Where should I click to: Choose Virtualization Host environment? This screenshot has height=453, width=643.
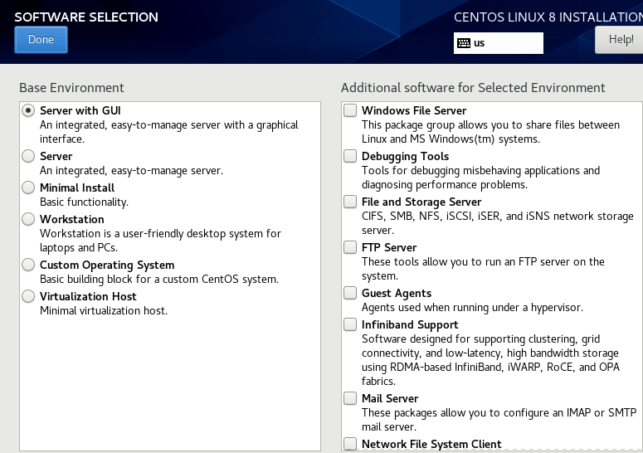(29, 296)
